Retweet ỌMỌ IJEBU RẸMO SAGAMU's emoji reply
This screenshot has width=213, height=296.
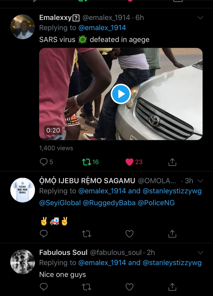(87, 234)
